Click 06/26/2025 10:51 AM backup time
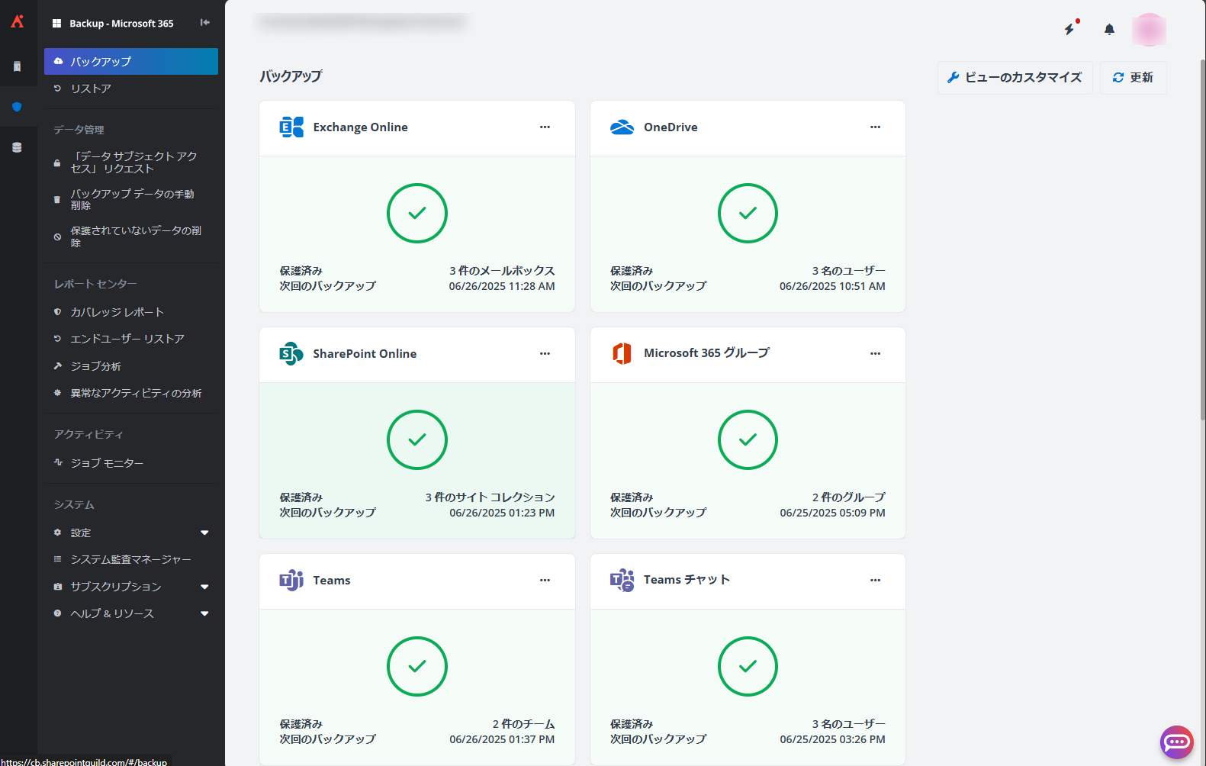This screenshot has width=1206, height=766. click(x=832, y=286)
